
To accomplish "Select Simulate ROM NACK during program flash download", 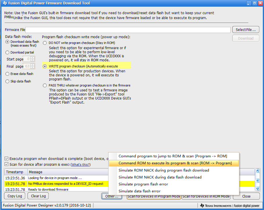I will (173, 170).
